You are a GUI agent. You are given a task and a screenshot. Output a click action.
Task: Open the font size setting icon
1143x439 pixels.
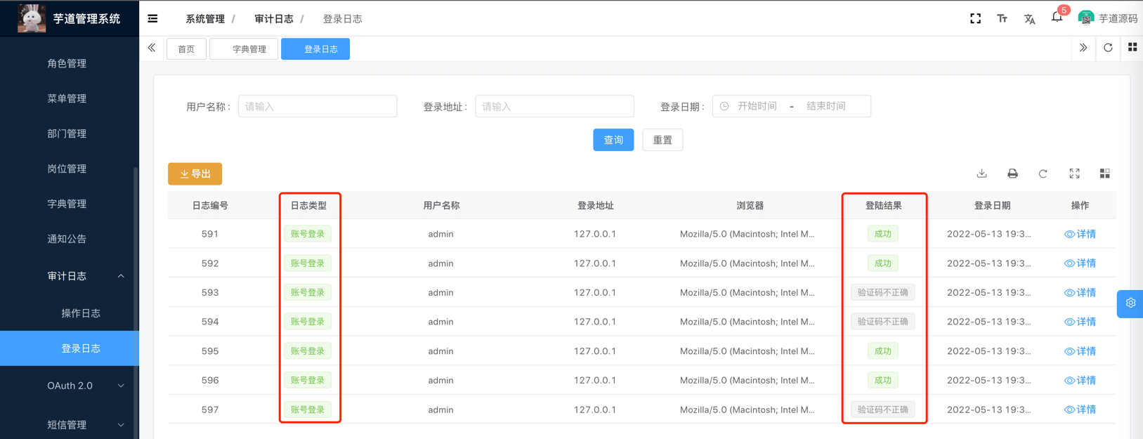(x=1002, y=19)
